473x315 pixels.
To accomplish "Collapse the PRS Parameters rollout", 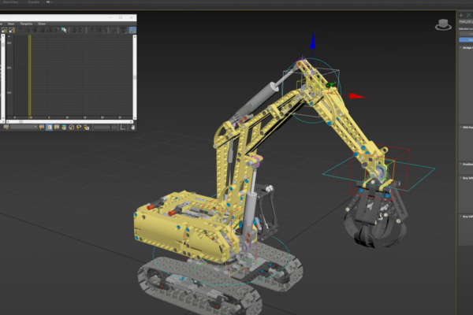I will (x=467, y=128).
